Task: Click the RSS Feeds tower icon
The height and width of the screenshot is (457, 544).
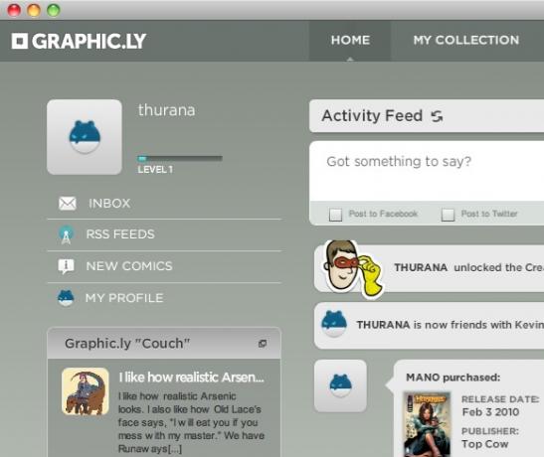Action: (x=66, y=234)
